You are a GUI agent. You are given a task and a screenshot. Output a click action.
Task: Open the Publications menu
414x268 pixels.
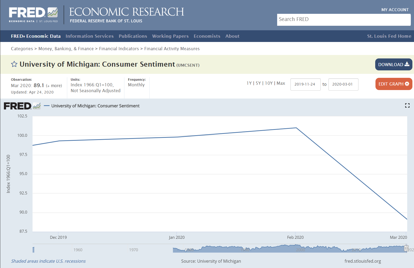coord(133,36)
